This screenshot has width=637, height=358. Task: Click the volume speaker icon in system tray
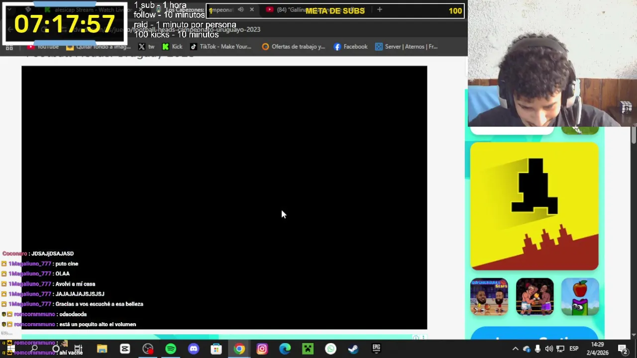(x=549, y=349)
